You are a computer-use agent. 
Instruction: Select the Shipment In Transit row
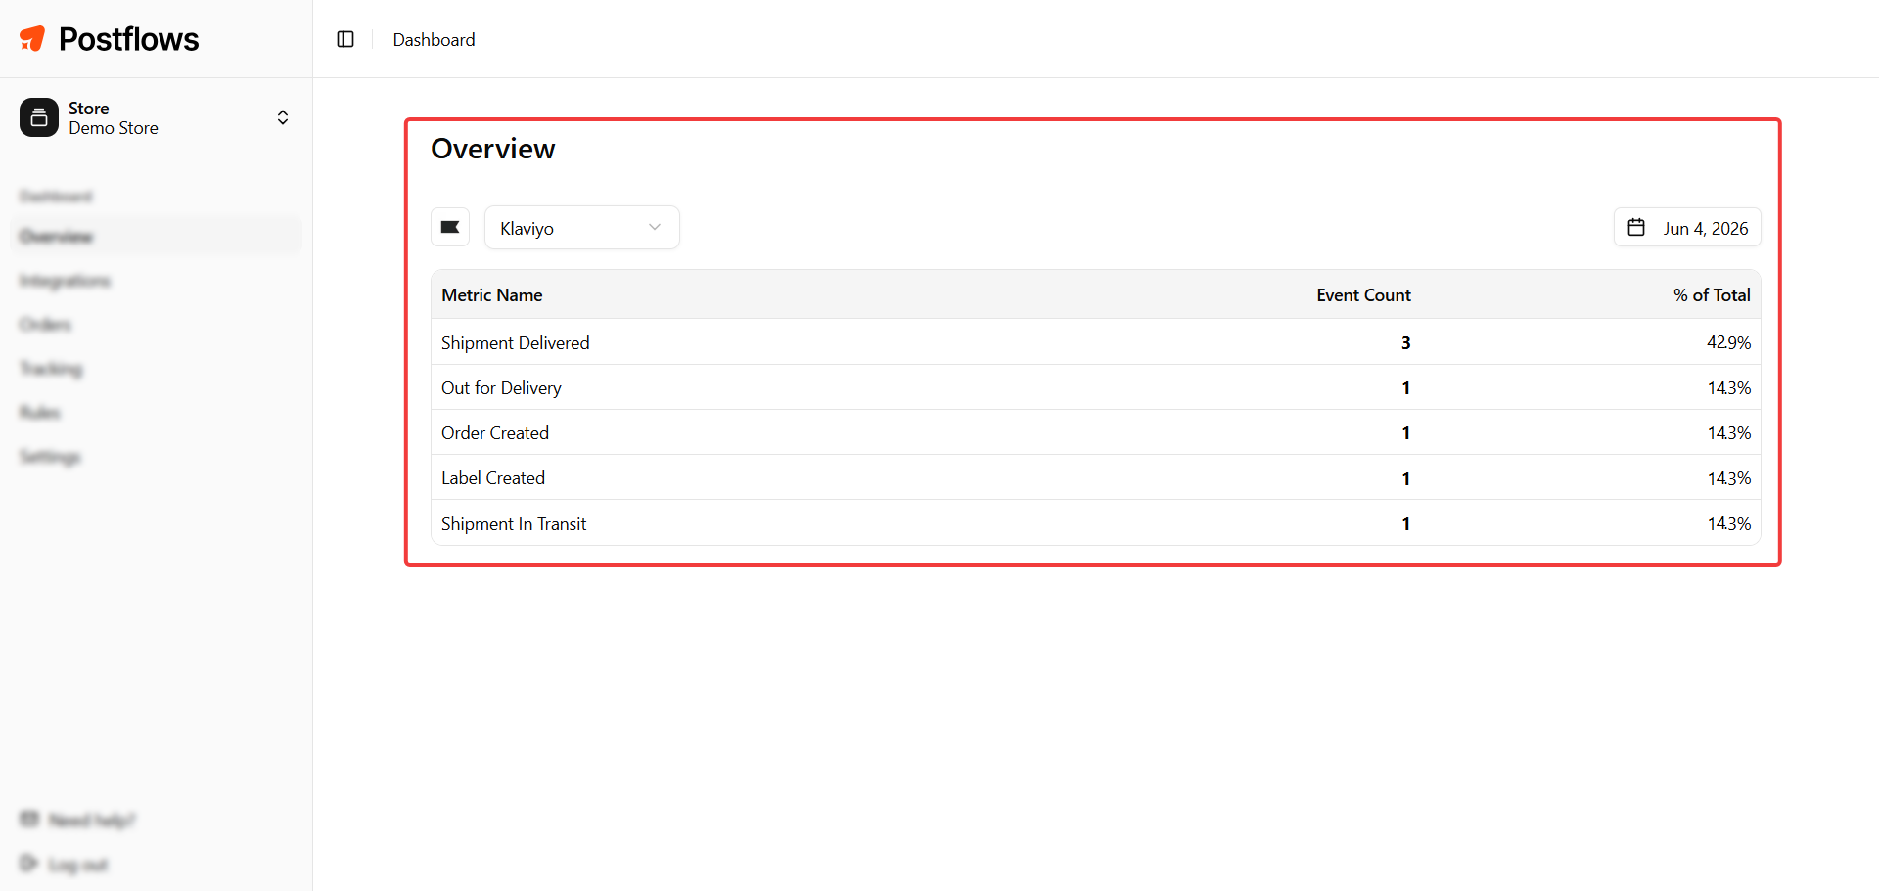pyautogui.click(x=1096, y=523)
